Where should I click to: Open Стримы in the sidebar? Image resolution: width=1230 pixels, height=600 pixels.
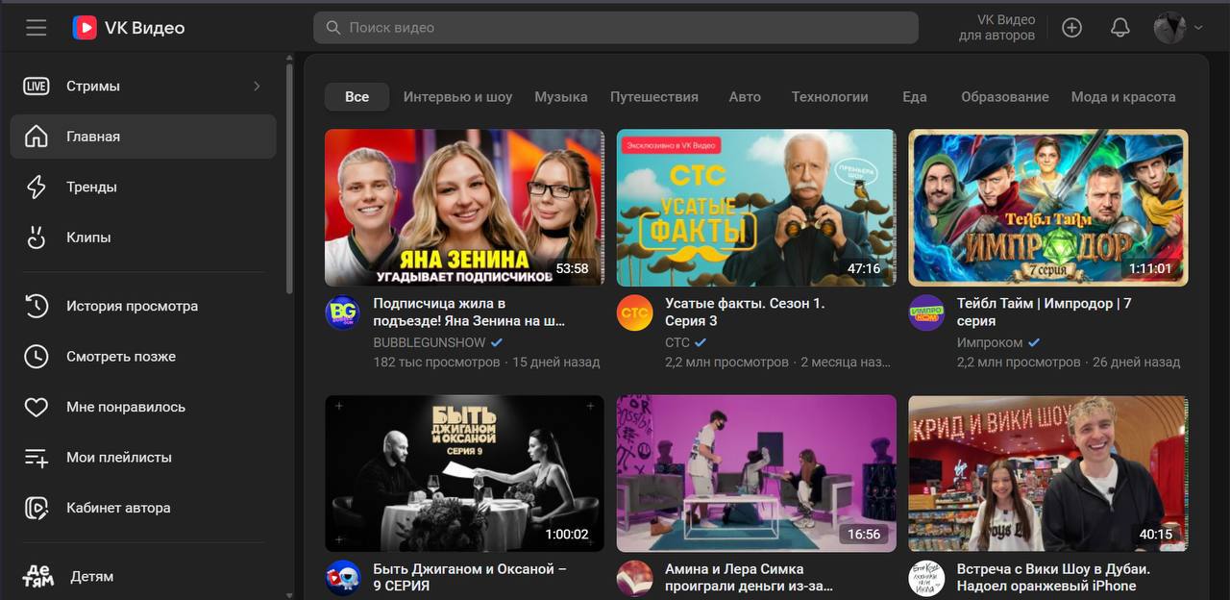point(143,87)
